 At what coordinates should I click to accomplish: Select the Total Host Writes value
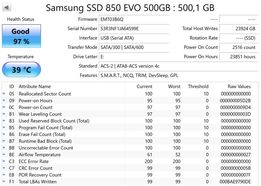(x=238, y=29)
